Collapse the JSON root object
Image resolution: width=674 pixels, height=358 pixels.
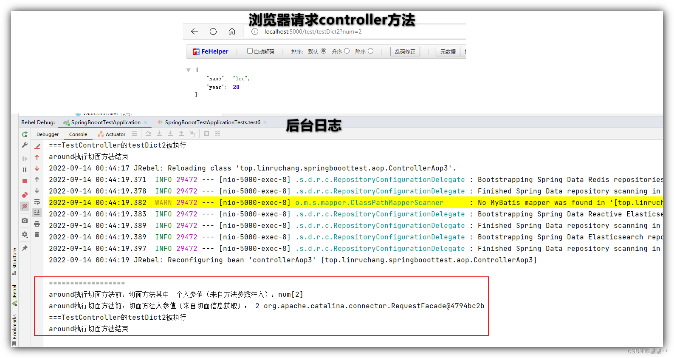pos(188,70)
